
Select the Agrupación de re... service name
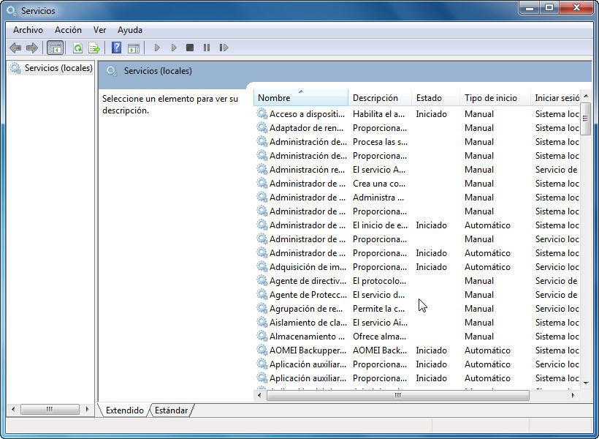click(305, 309)
